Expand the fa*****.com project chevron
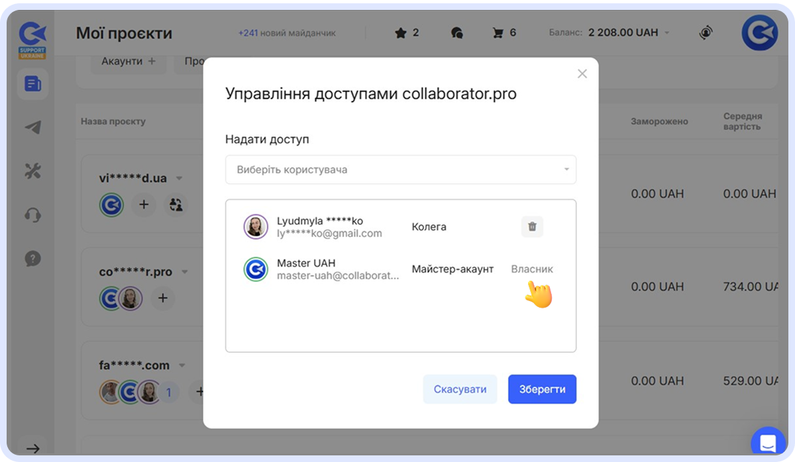Screen dimensions: 795x462 (183, 364)
